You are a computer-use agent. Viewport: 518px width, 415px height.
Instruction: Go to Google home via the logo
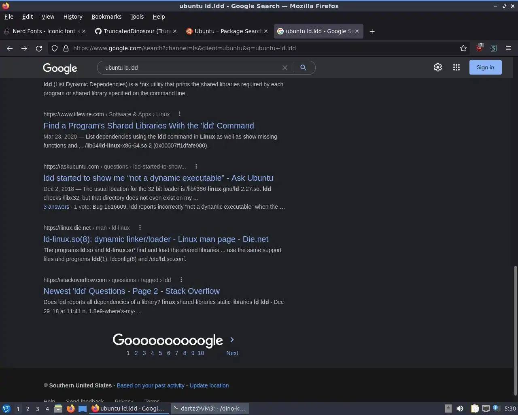[x=60, y=68]
